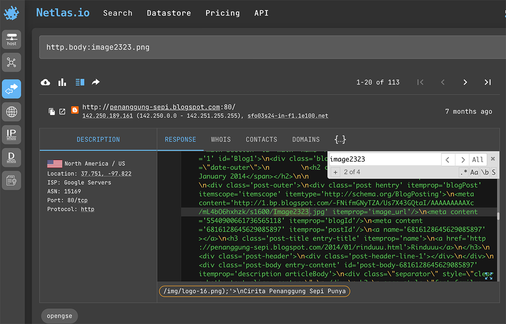Viewport: 506px width, 324px height.
Task: Switch to the WHOIS tab
Action: 221,139
